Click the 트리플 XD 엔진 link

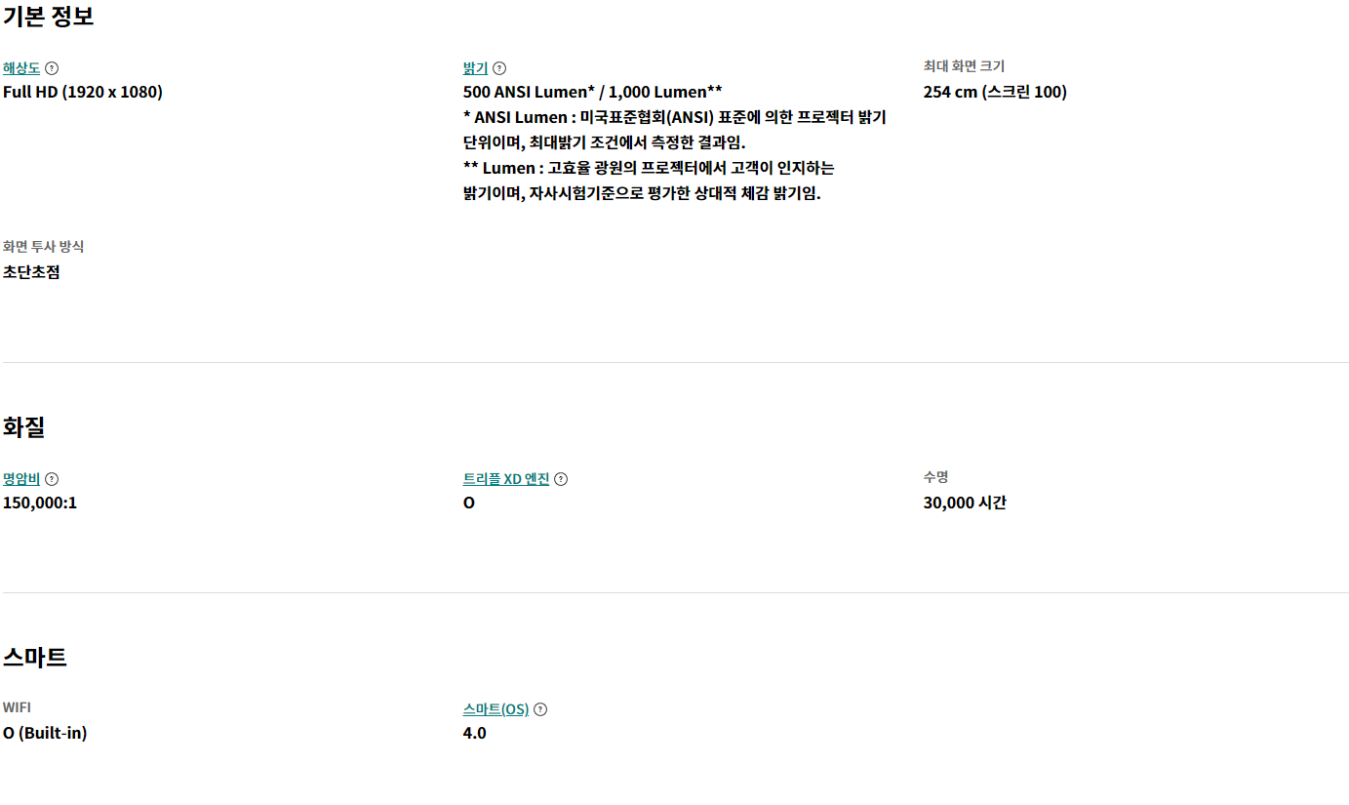[506, 479]
